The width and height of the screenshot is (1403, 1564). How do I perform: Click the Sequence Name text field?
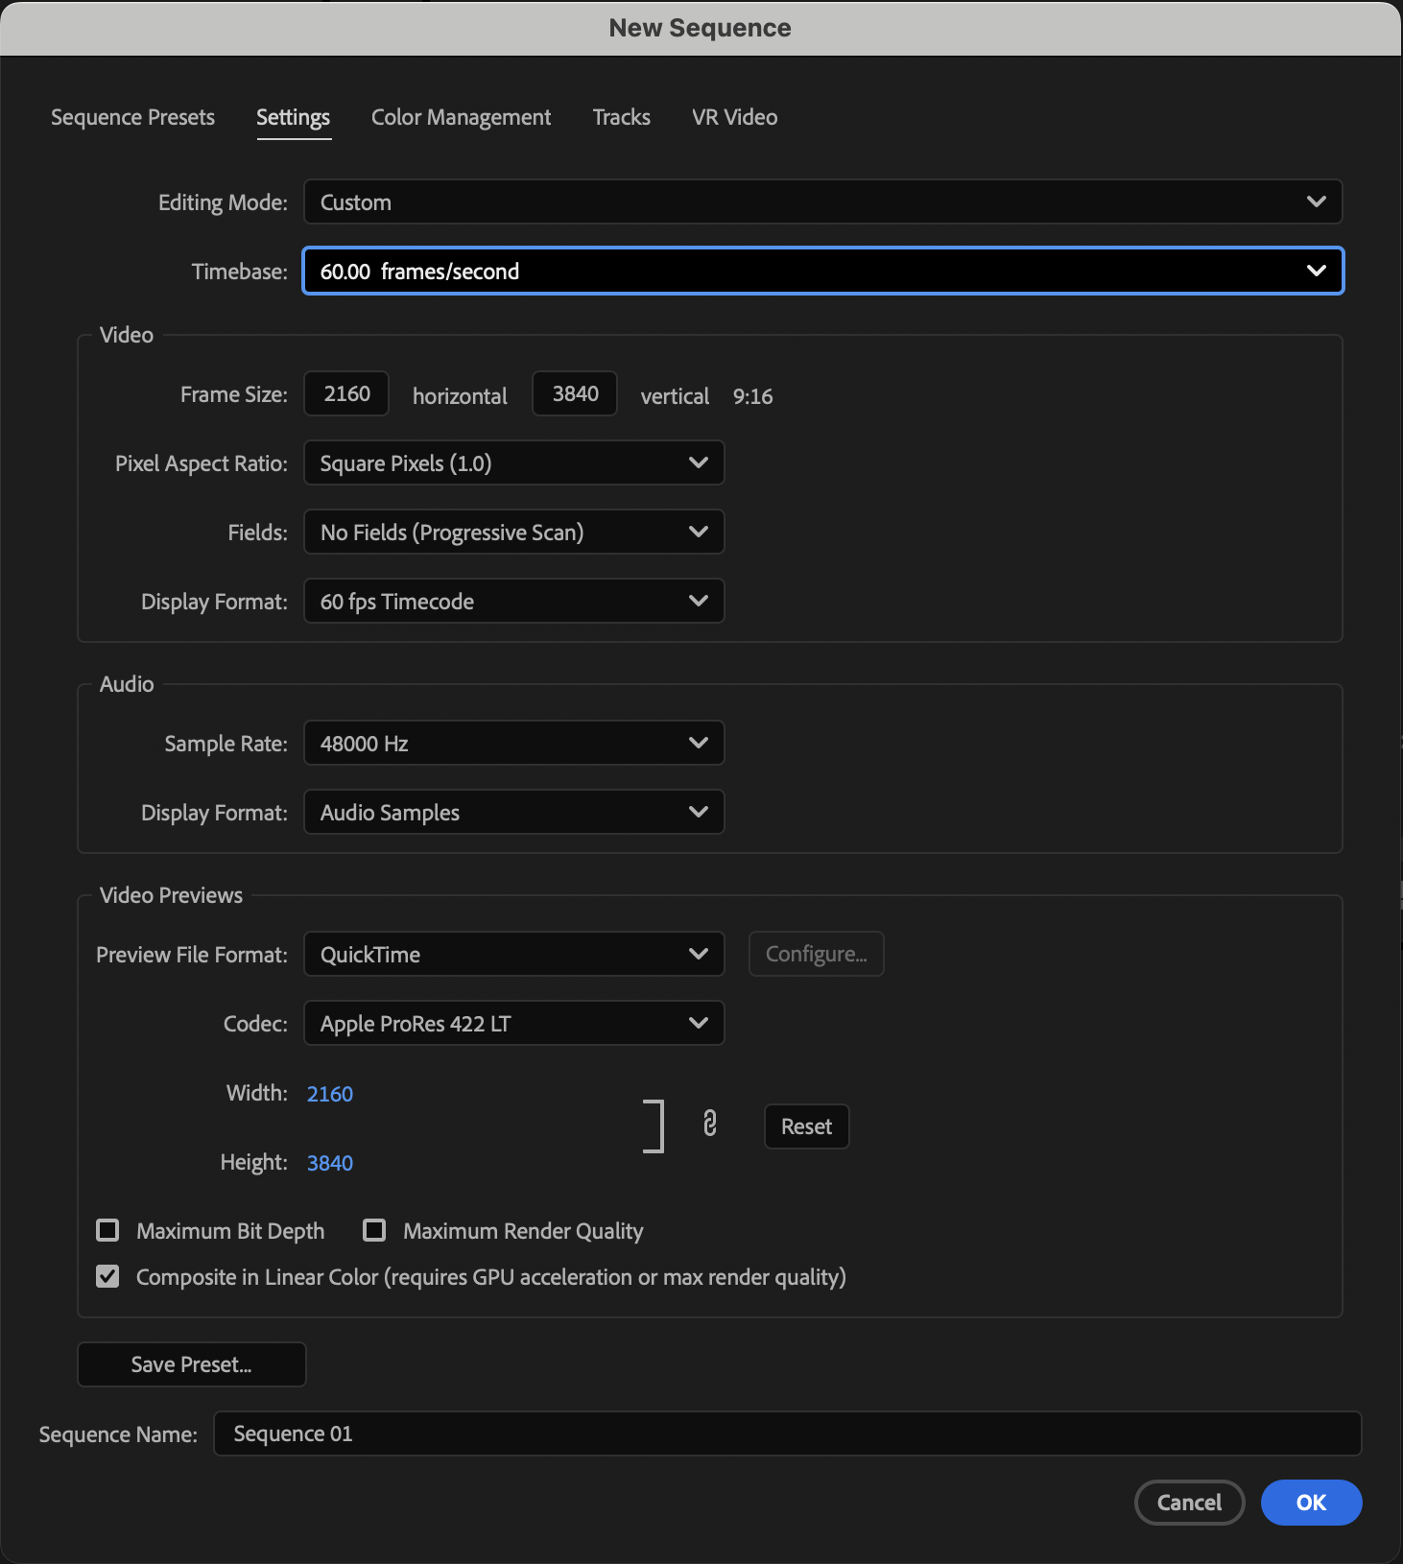[x=787, y=1434]
